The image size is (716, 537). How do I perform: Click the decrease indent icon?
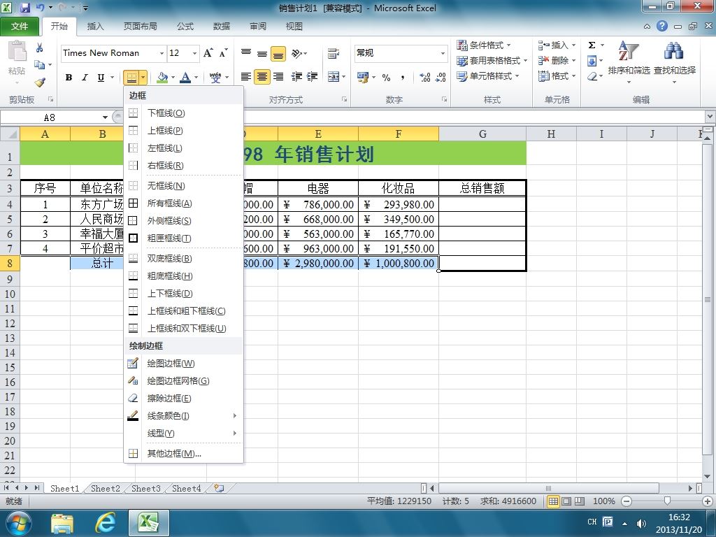coord(296,77)
